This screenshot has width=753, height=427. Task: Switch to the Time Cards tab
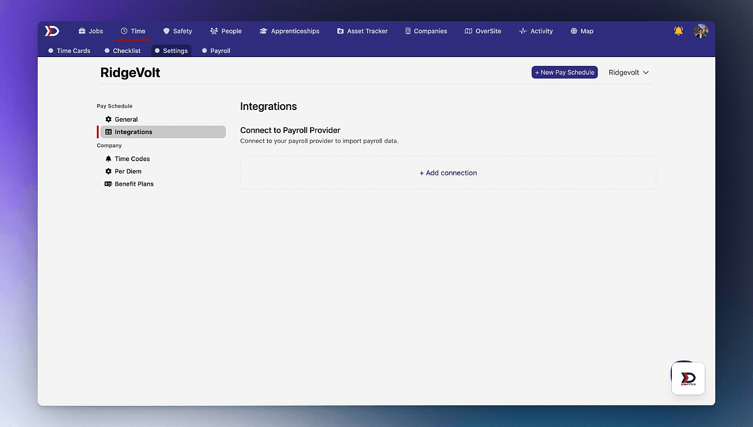pyautogui.click(x=69, y=51)
